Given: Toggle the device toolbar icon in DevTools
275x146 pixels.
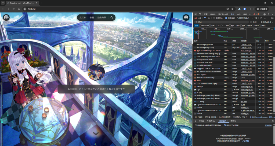Looking at the screenshot, I should point(200,14).
